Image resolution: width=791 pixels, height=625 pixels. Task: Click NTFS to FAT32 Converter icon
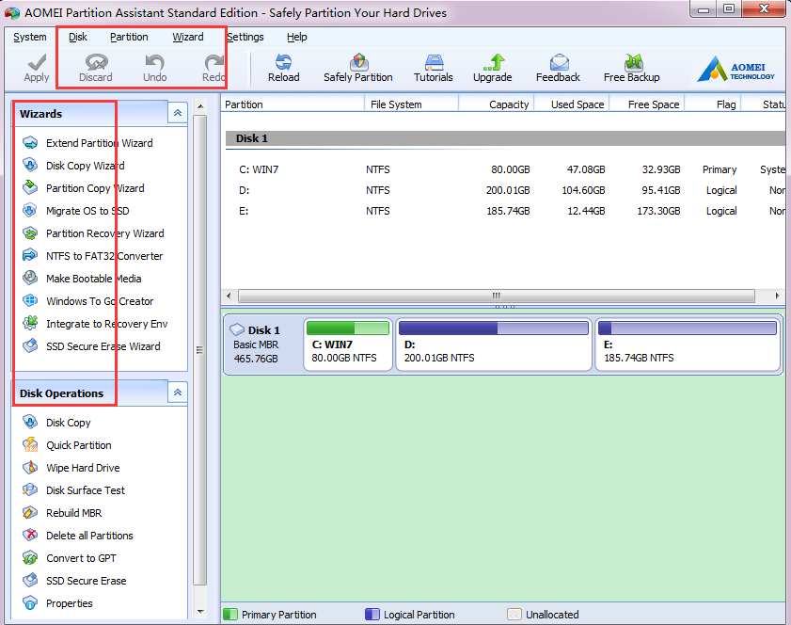click(x=30, y=255)
